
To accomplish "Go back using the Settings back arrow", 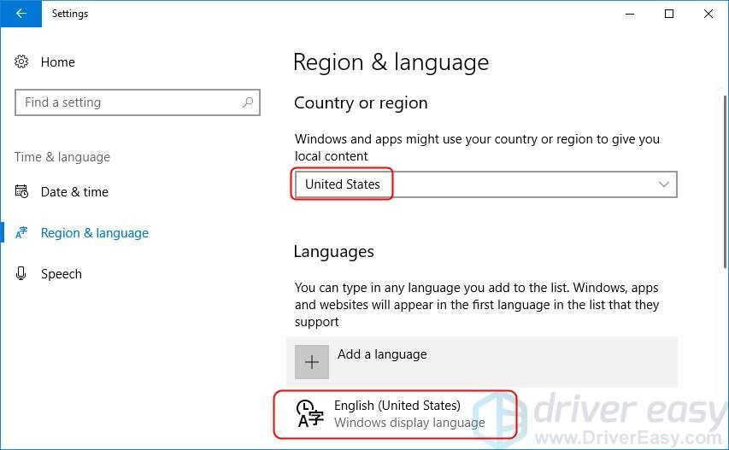I will [21, 14].
